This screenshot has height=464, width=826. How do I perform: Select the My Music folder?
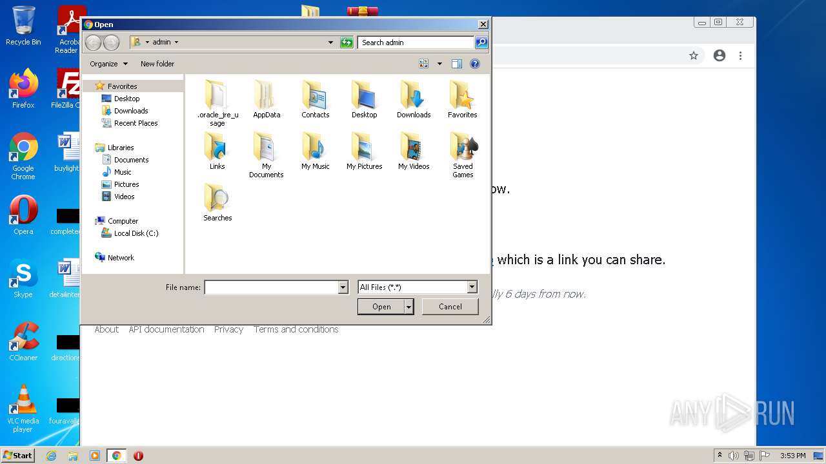click(315, 151)
